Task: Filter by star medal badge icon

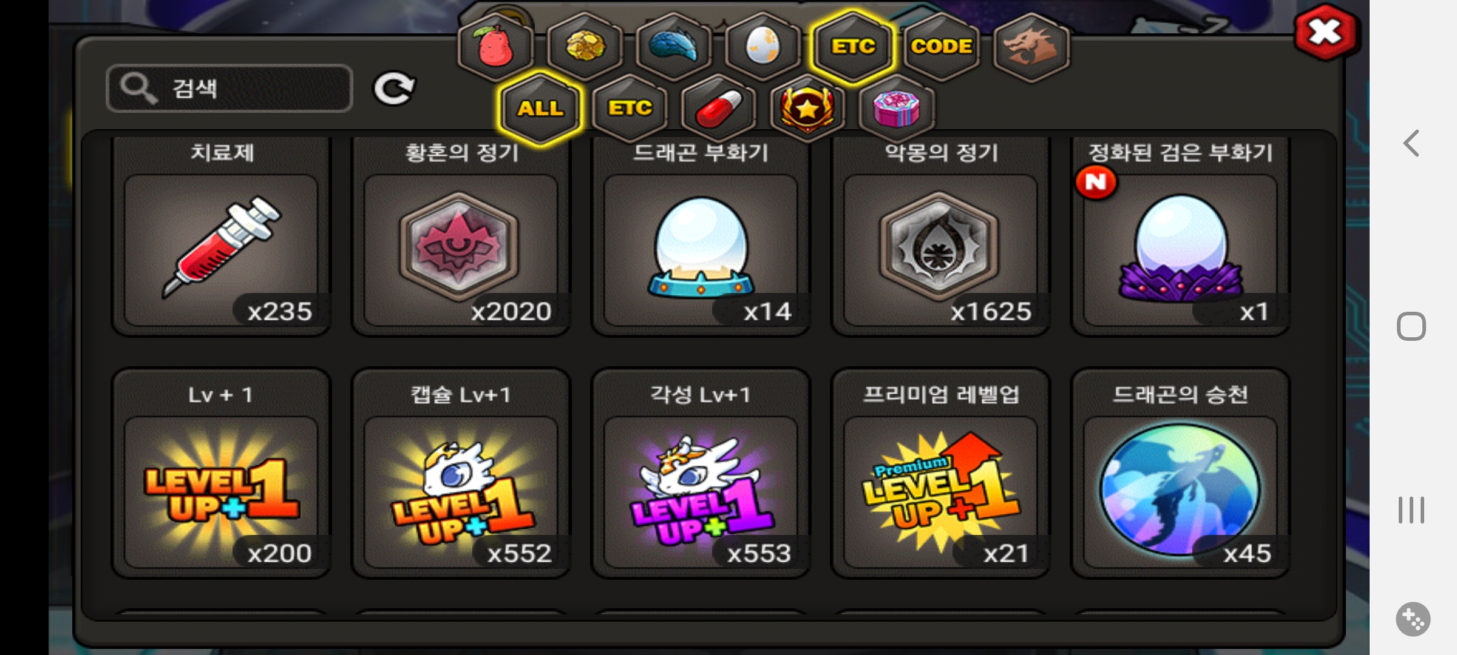Action: (807, 109)
